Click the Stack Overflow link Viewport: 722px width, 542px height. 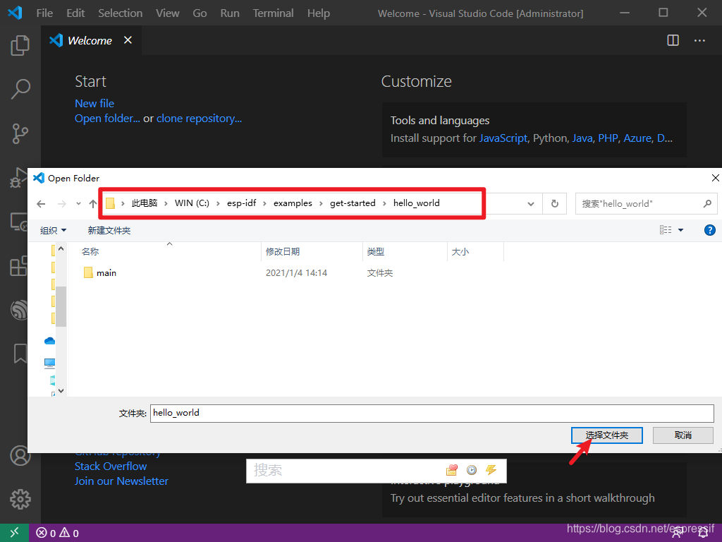[111, 466]
